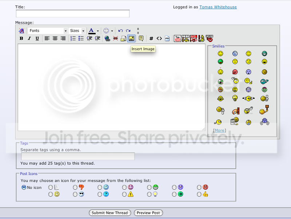Click the Redo arrow icon
This screenshot has height=219, width=291.
click(128, 31)
